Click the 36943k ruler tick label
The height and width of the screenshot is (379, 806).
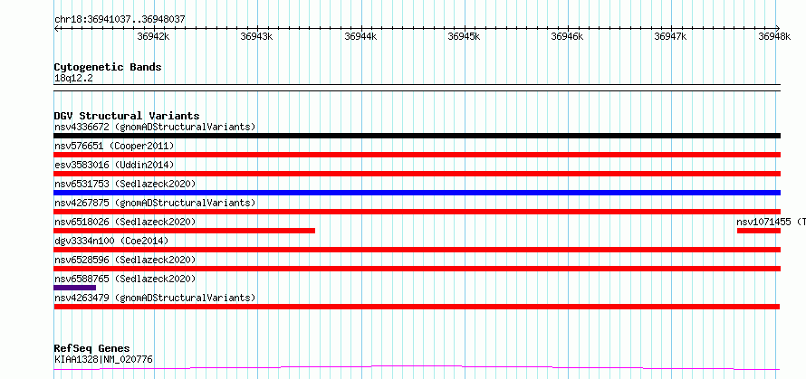(257, 36)
